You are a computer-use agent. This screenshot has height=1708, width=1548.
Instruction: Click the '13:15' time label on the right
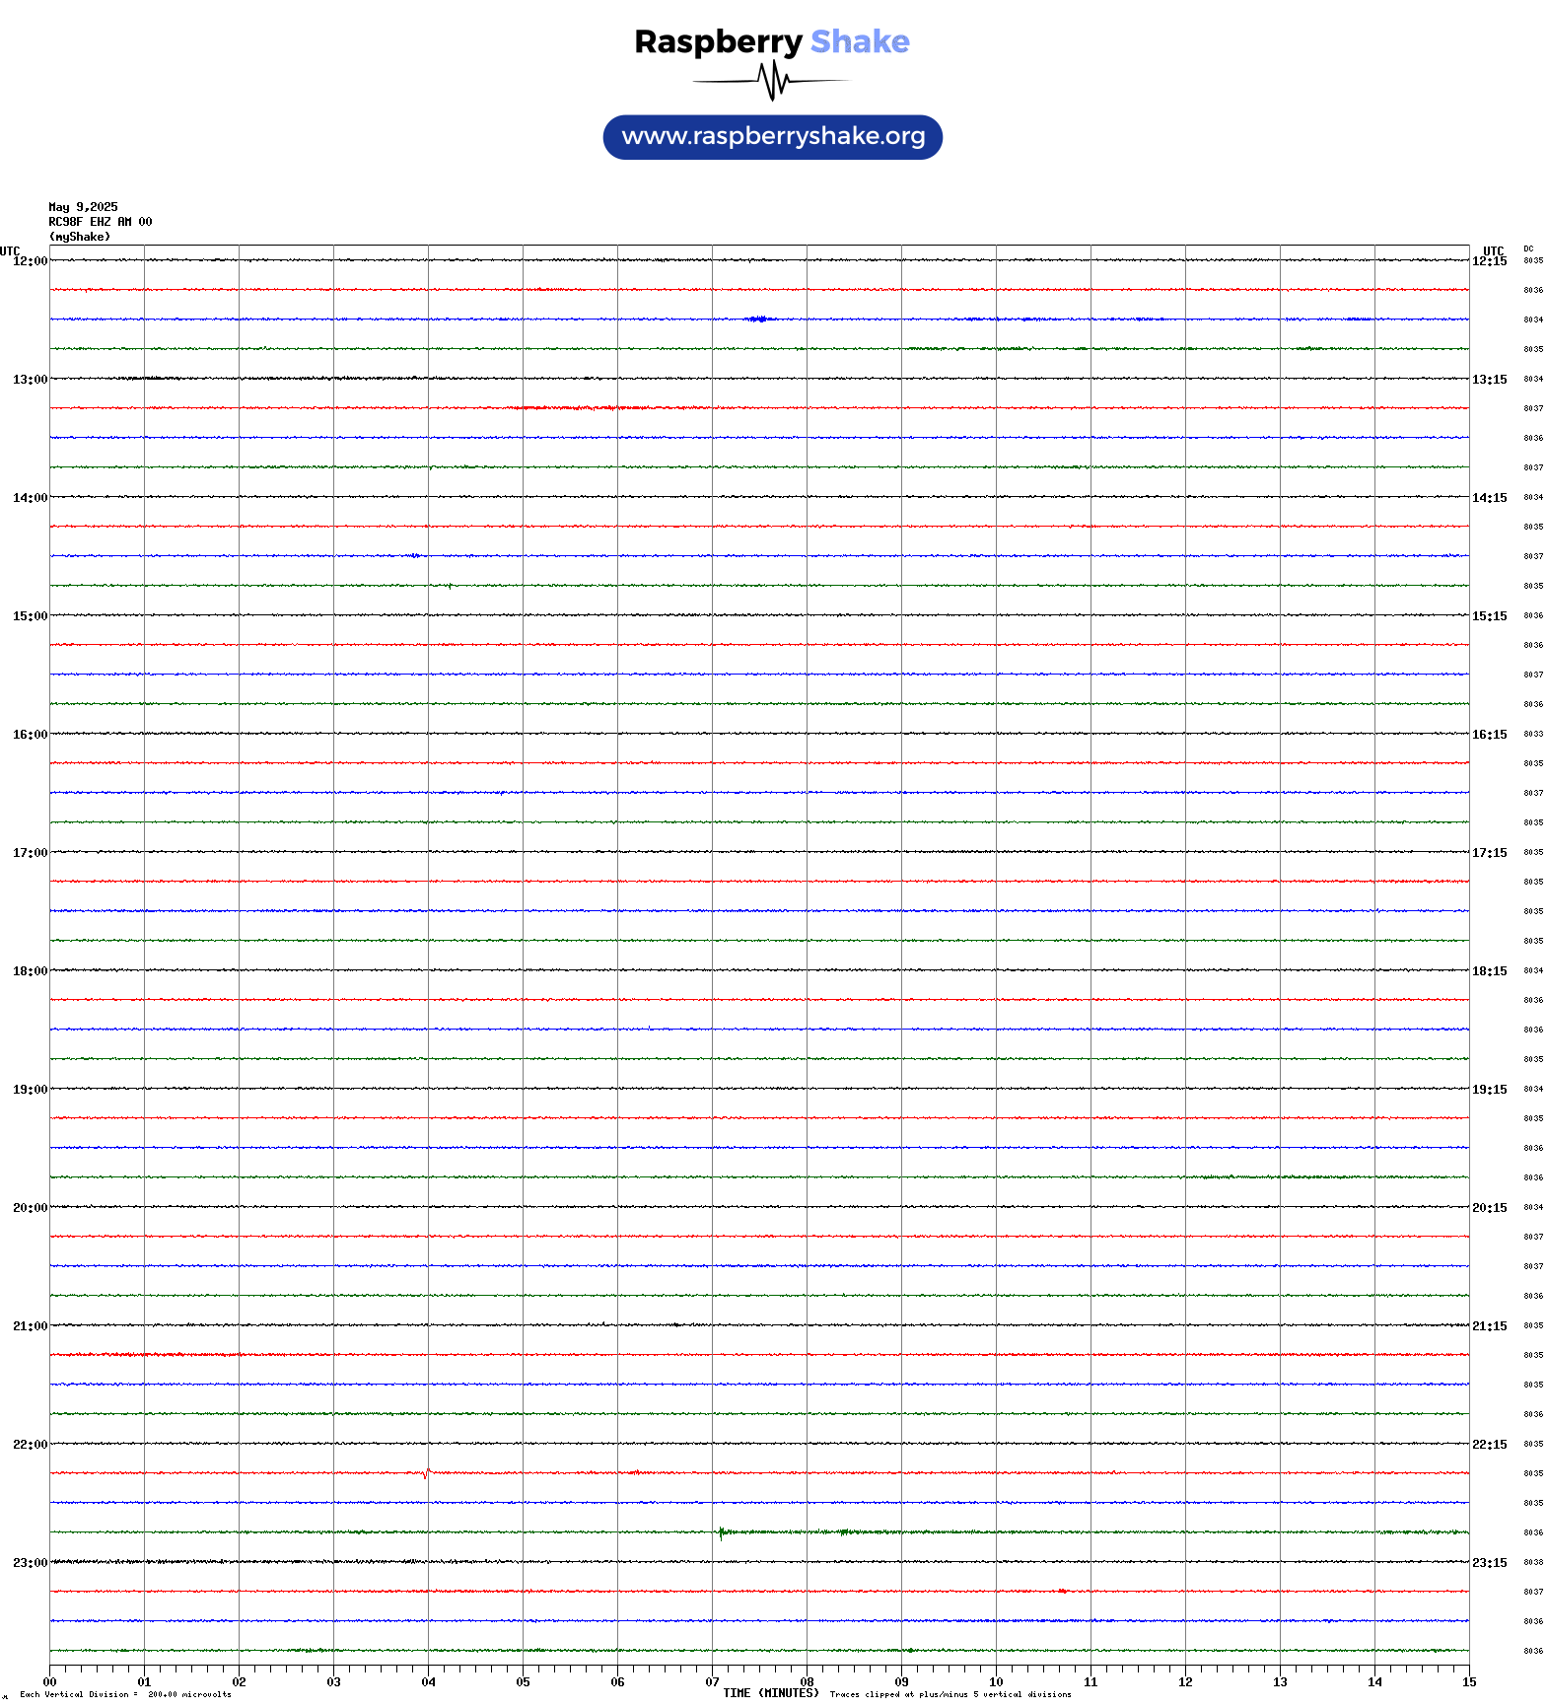pos(1490,380)
